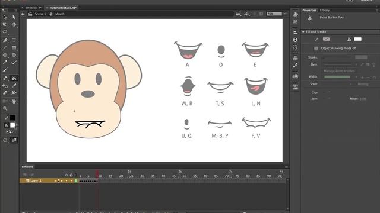The image size is (380, 213).
Task: Select the Free Transform tool
Action: pos(5,24)
